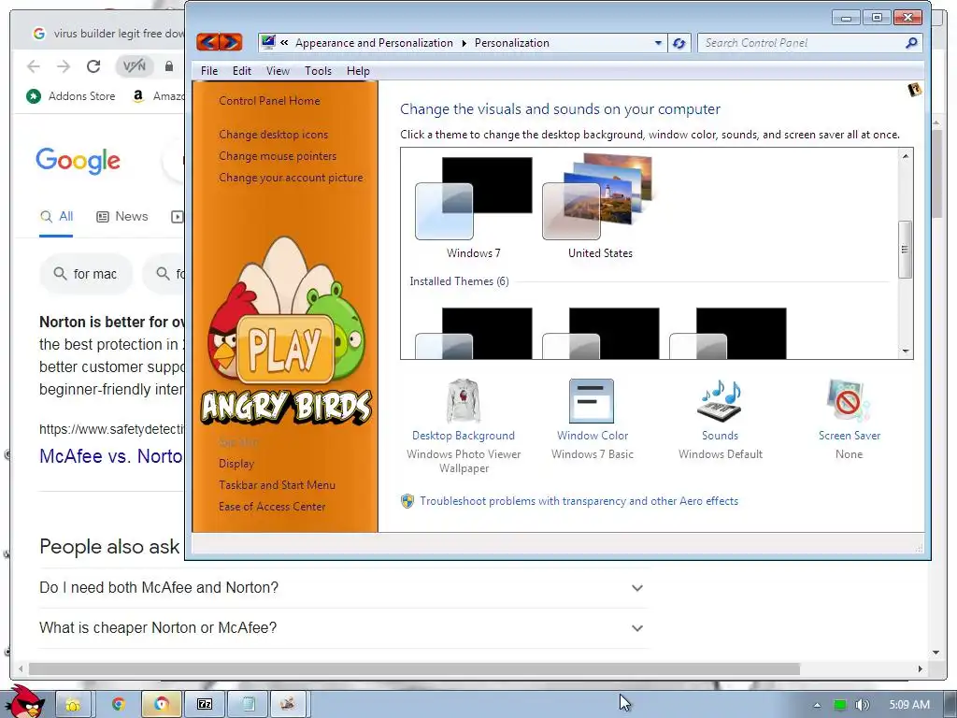Viewport: 957px width, 718px height.
Task: Click browser Forward arrow button
Action: [63, 66]
